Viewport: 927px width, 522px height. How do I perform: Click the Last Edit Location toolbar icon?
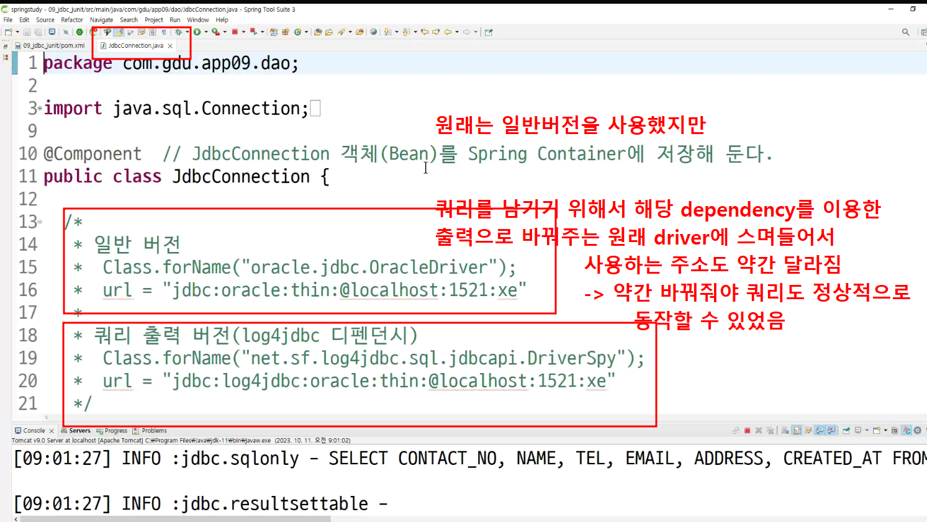tap(425, 32)
